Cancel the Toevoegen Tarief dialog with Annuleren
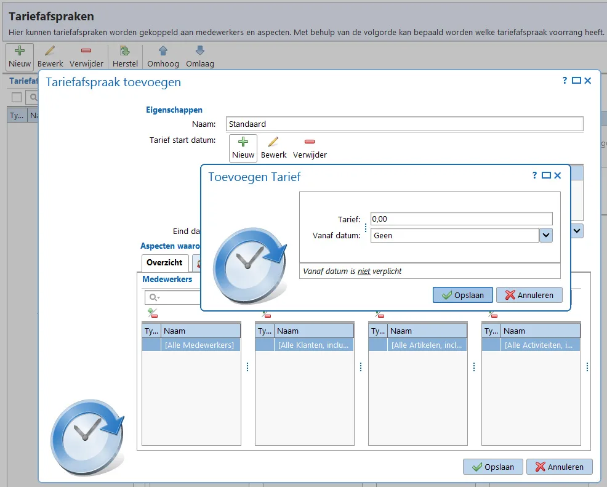This screenshot has height=487, width=607. [529, 295]
